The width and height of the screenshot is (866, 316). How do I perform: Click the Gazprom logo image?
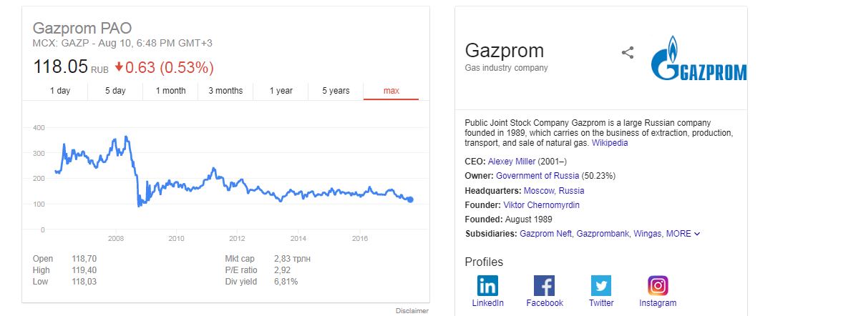699,58
